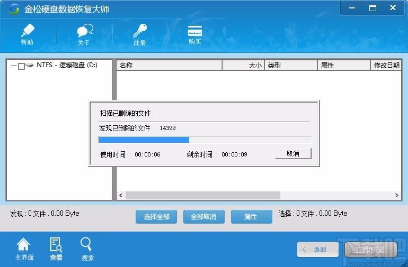Maximize the application window

click(x=372, y=8)
